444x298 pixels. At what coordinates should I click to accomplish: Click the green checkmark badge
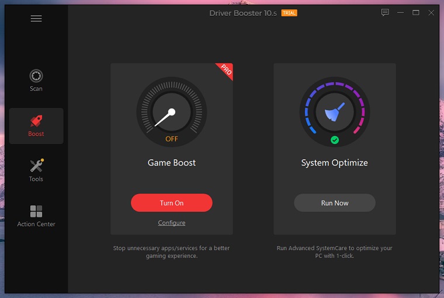point(335,140)
